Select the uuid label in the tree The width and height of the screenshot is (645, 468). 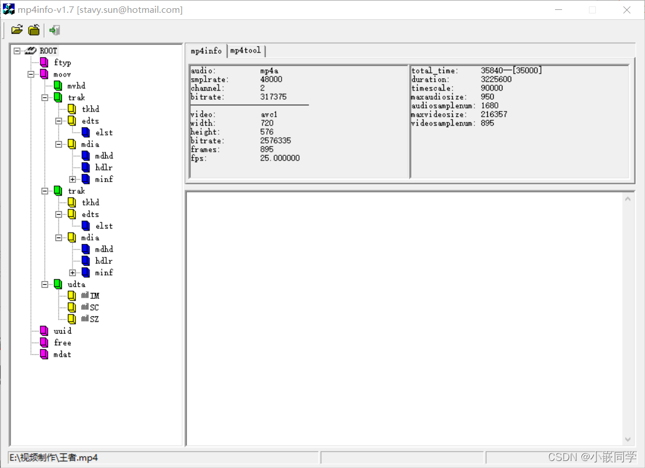click(63, 331)
